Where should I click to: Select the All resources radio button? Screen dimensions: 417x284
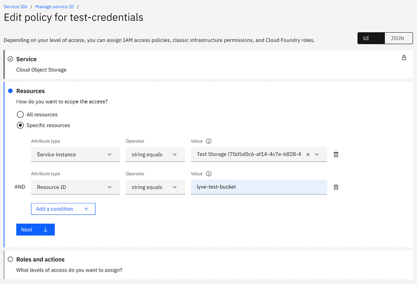20,115
